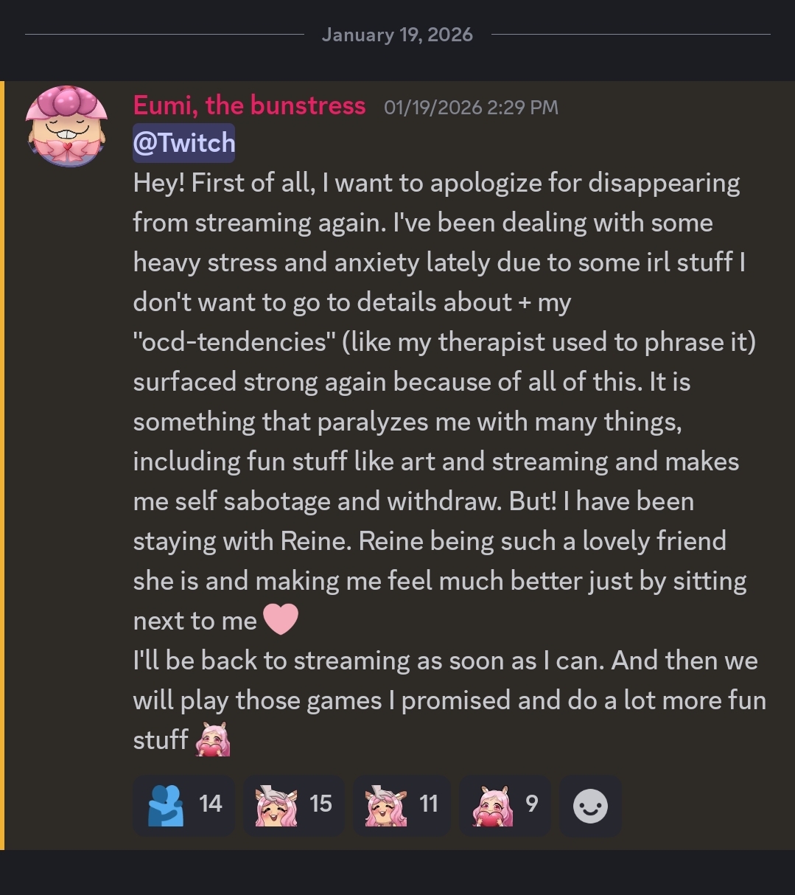The image size is (795, 895).
Task: Open Eumi's bunny avatar profile picture
Action: point(66,125)
